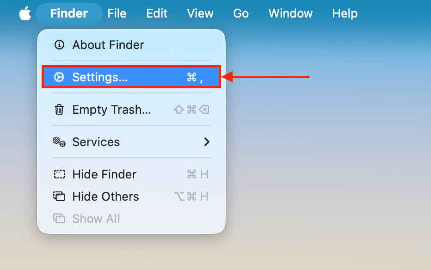Image resolution: width=431 pixels, height=270 pixels.
Task: Expand the Services submenu chevron
Action: (x=207, y=142)
